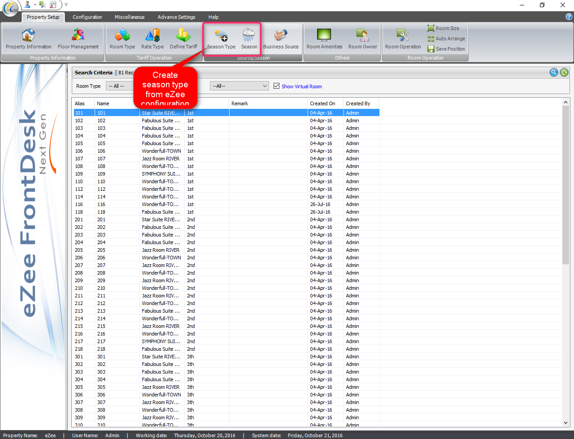574x439 pixels.
Task: Select room row 213 Fabulous Suite
Action: [x=226, y=311]
